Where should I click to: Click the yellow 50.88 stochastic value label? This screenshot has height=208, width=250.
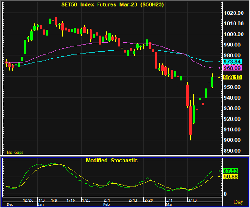[231, 176]
